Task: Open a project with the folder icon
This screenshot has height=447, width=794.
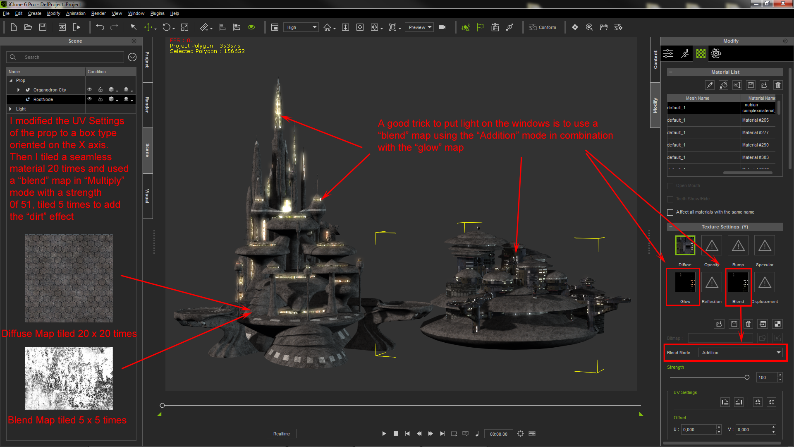Action: point(28,27)
